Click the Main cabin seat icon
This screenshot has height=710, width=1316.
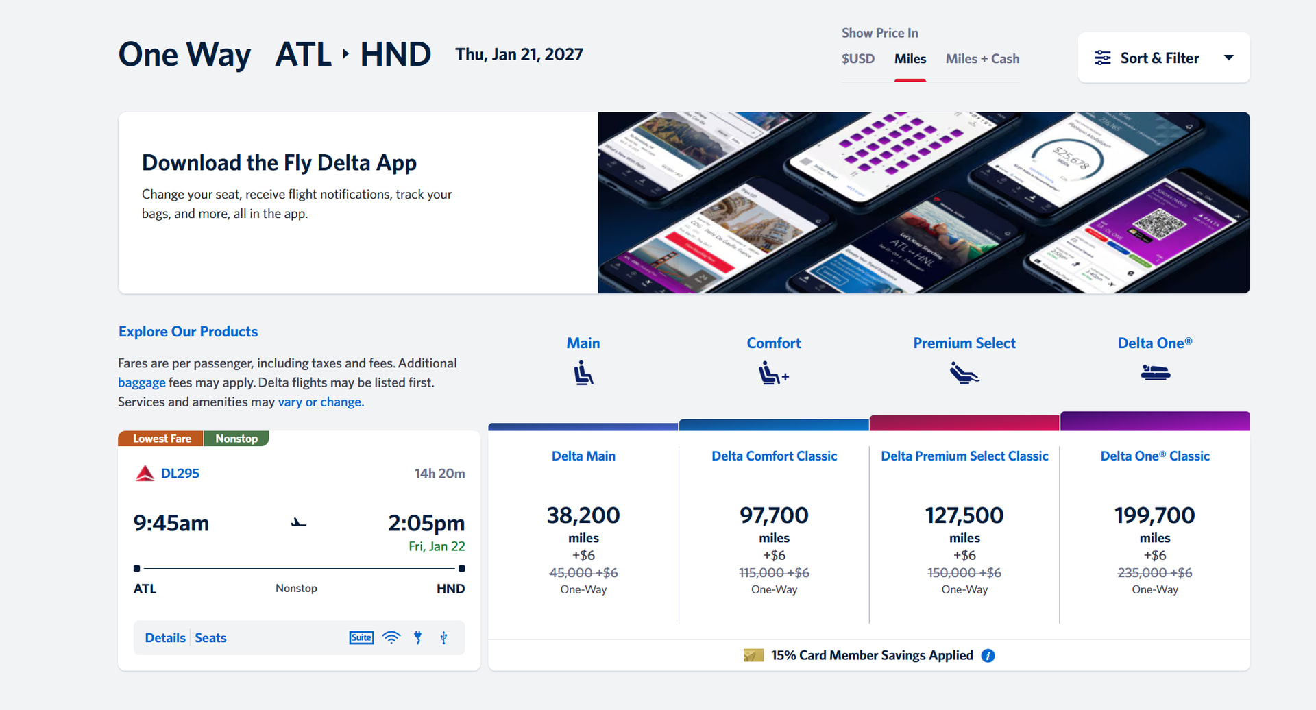coord(583,374)
